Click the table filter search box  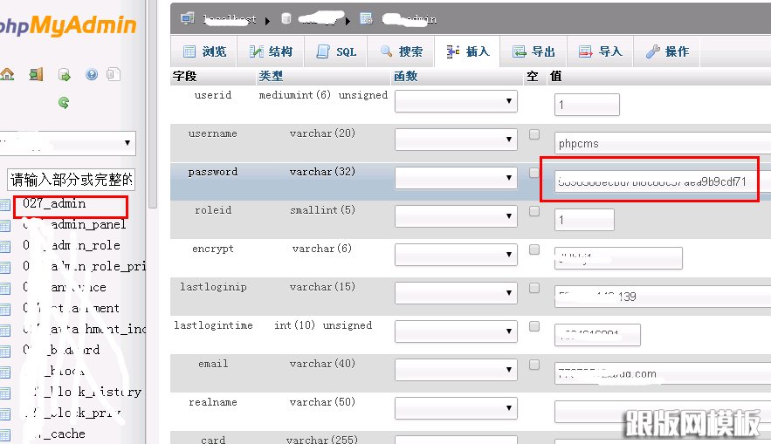(x=70, y=181)
